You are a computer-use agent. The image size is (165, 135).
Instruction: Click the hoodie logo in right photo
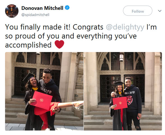129,100
